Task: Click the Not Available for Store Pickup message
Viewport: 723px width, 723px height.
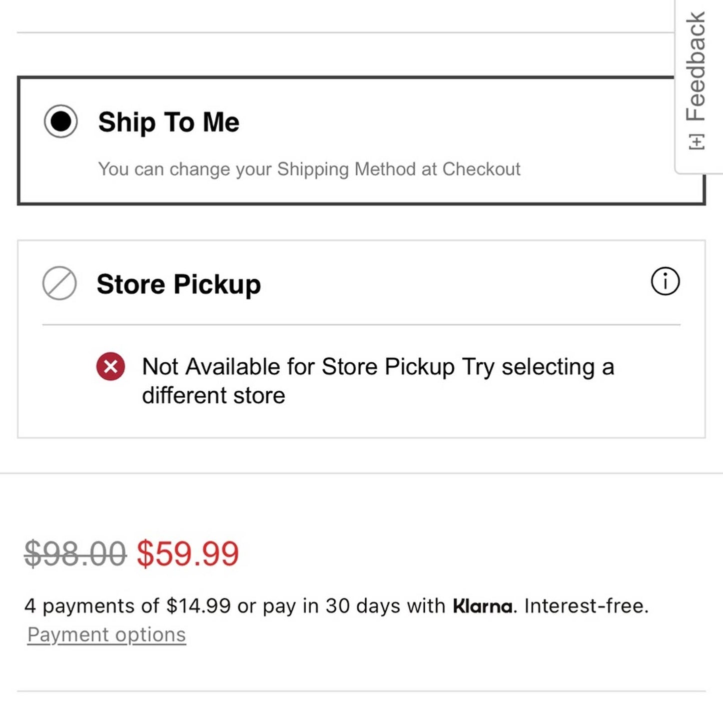Action: [x=298, y=367]
